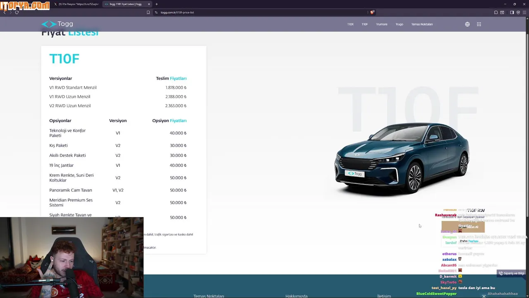Bookmark this page using the bookmark icon
Viewport: 529px width, 298px height.
[x=148, y=12]
